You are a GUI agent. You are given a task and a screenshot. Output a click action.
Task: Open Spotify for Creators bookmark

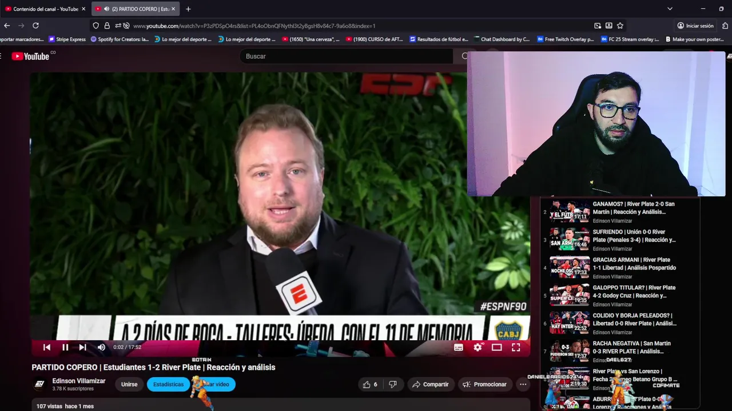coord(120,39)
